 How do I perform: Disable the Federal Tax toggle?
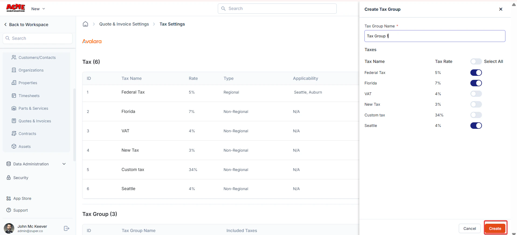click(476, 73)
